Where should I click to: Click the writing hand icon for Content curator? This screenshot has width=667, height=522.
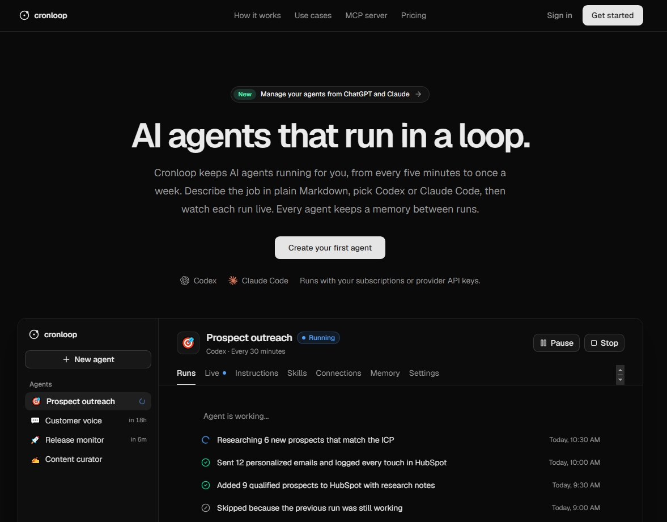click(35, 460)
